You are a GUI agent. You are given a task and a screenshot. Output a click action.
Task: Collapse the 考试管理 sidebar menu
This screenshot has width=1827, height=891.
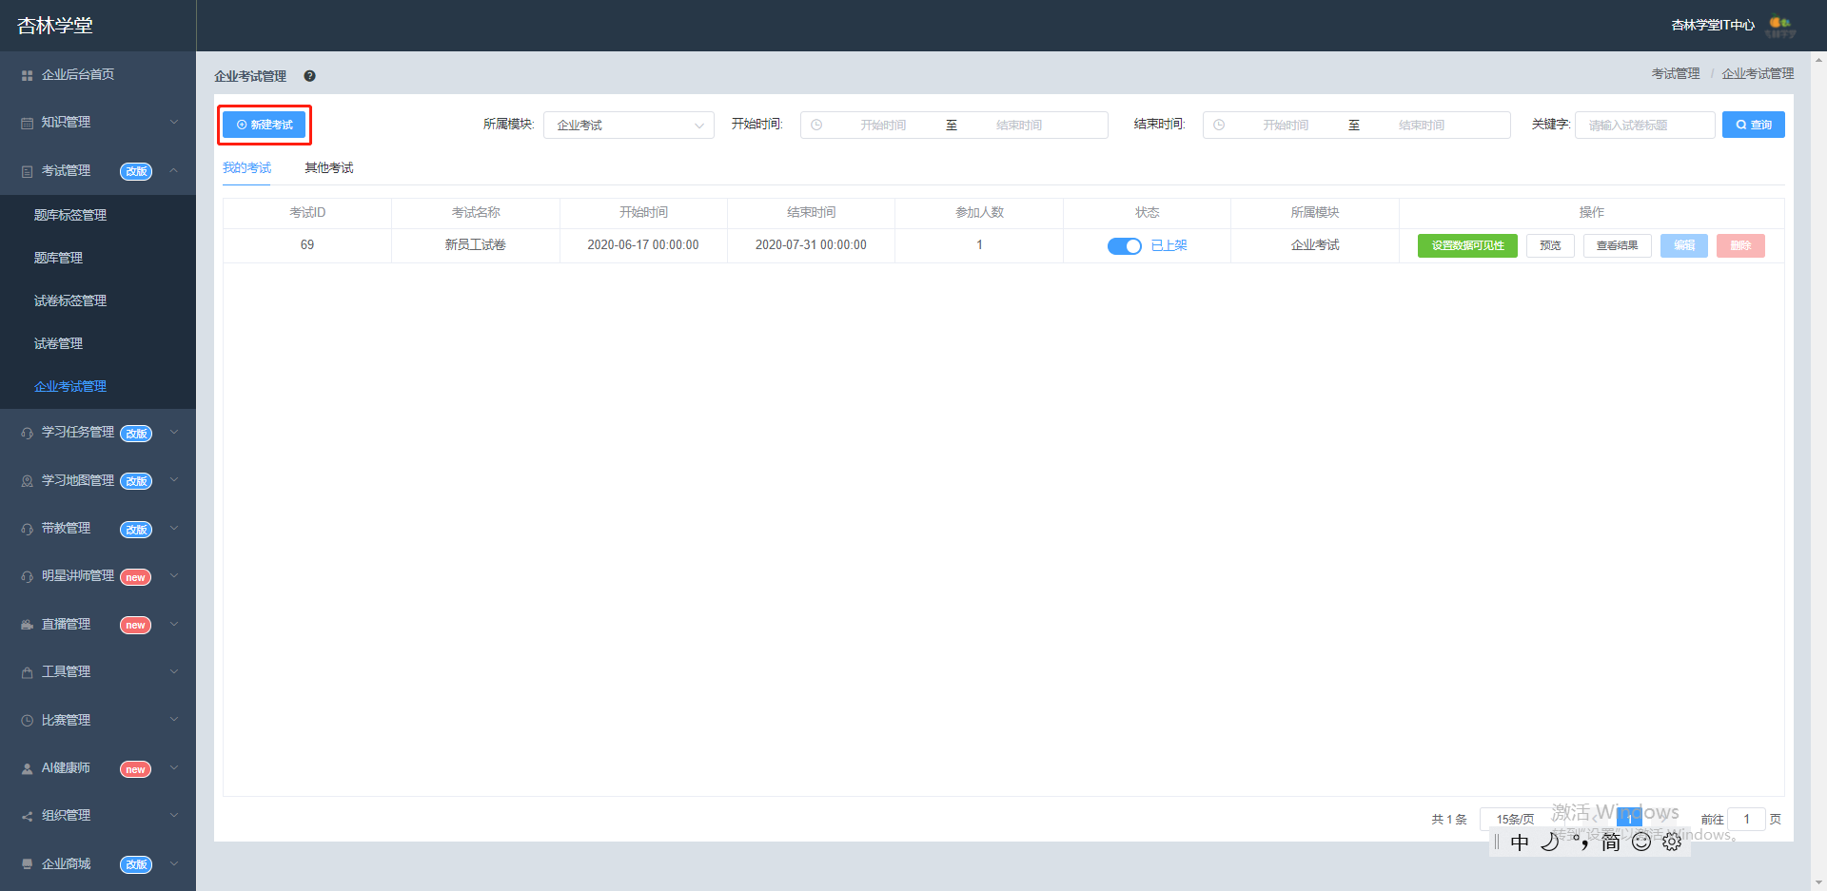[x=98, y=171]
